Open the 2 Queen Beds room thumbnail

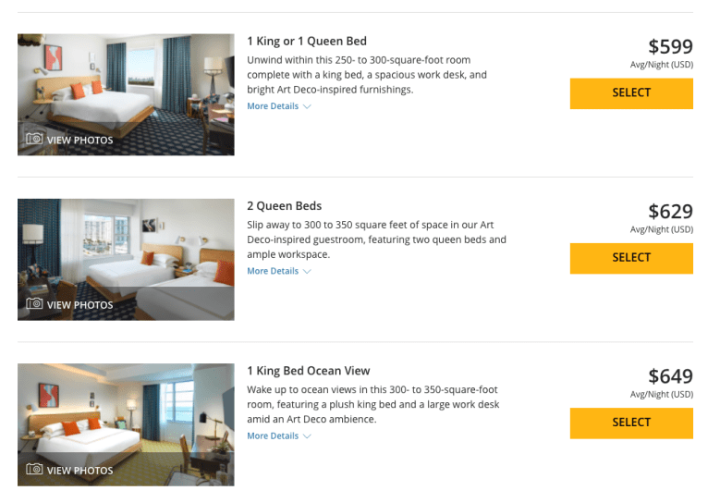[x=126, y=250]
